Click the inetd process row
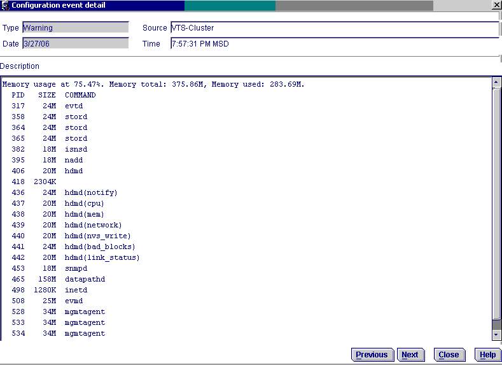This screenshot has width=502, height=365. click(x=76, y=290)
